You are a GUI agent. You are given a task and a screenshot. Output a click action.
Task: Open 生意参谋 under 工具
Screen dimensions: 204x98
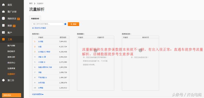pyautogui.click(x=11, y=68)
